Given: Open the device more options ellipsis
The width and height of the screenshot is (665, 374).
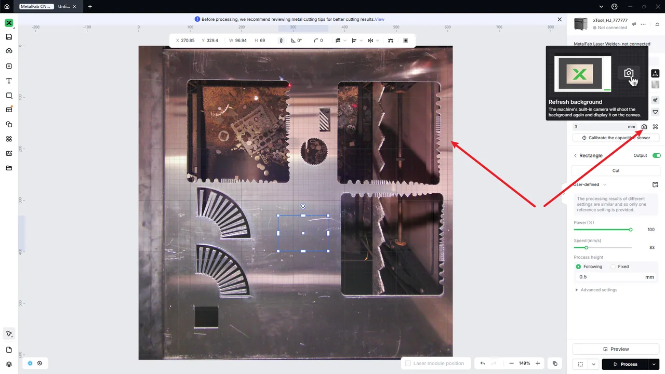Looking at the screenshot, I should tap(644, 24).
